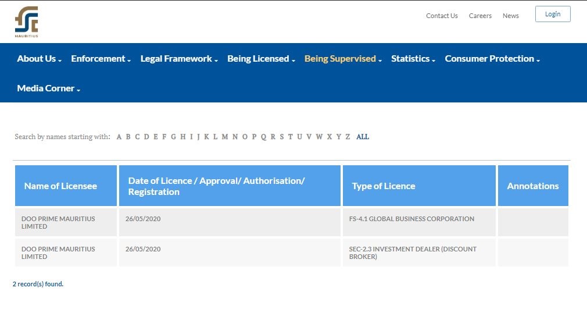
Task: Filter names starting with C
Action: click(x=137, y=137)
